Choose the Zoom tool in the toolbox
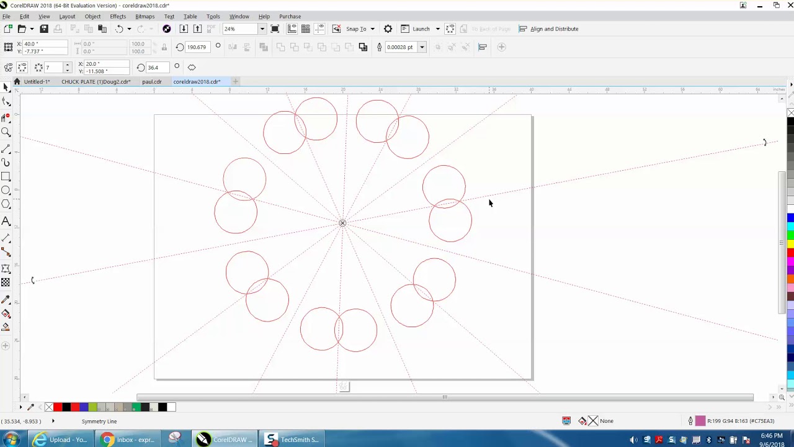The width and height of the screenshot is (794, 447). 6,132
